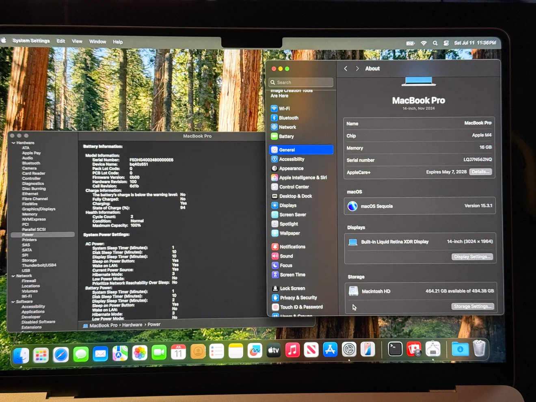This screenshot has height=402, width=536.
Task: Select Thunderbolt/USB4 in System Information sidebar
Action: coord(39,265)
